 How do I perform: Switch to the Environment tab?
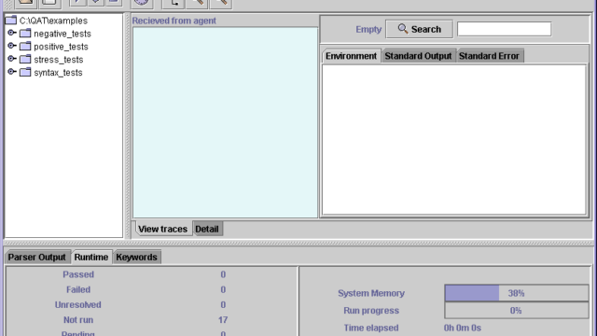click(351, 56)
